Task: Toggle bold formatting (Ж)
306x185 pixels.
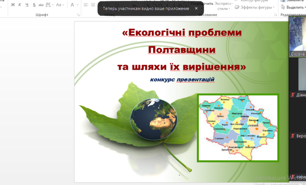Action: tap(13, 5)
